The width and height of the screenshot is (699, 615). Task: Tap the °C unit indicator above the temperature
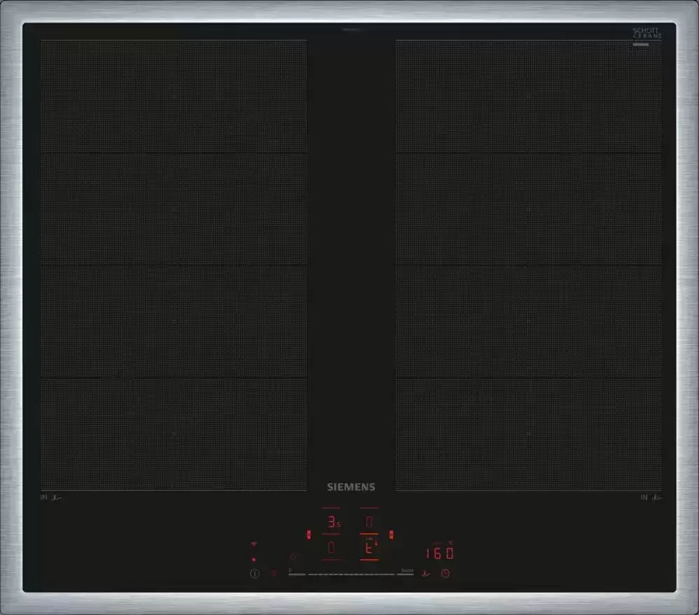(x=450, y=543)
